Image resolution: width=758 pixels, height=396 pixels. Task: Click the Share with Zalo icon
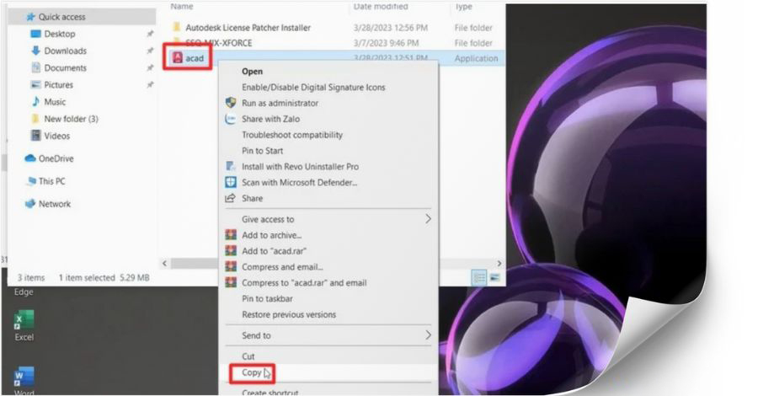pos(231,119)
